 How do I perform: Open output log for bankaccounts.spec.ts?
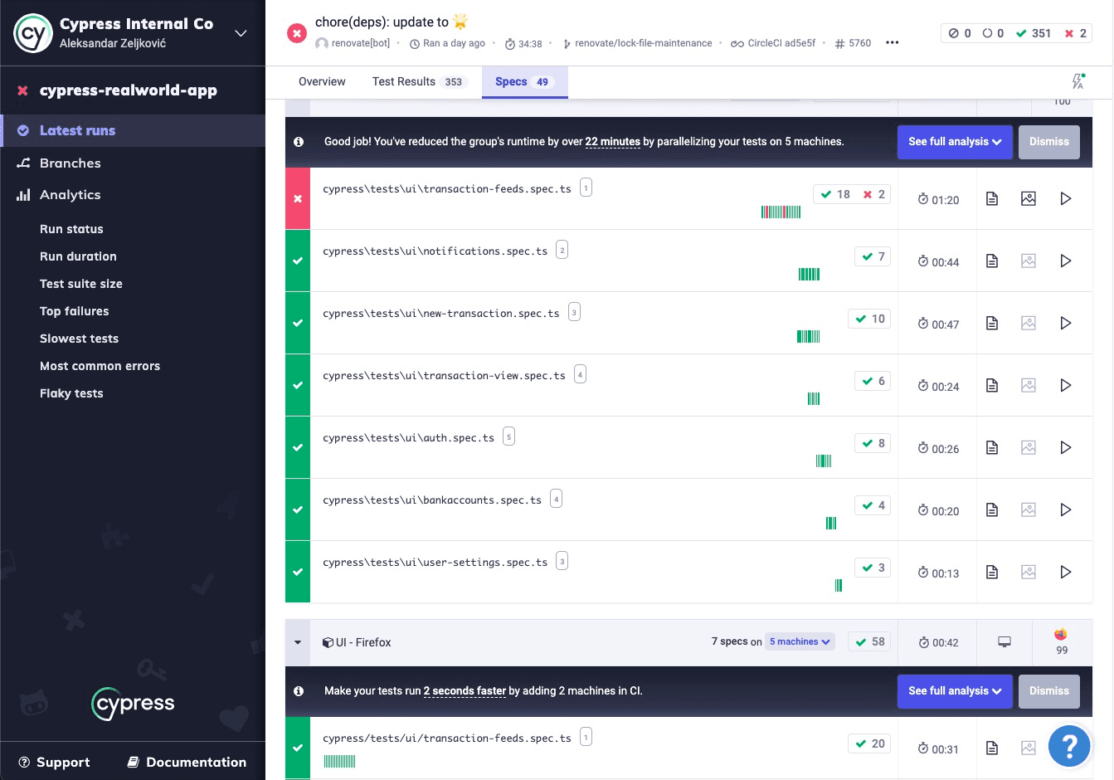991,509
